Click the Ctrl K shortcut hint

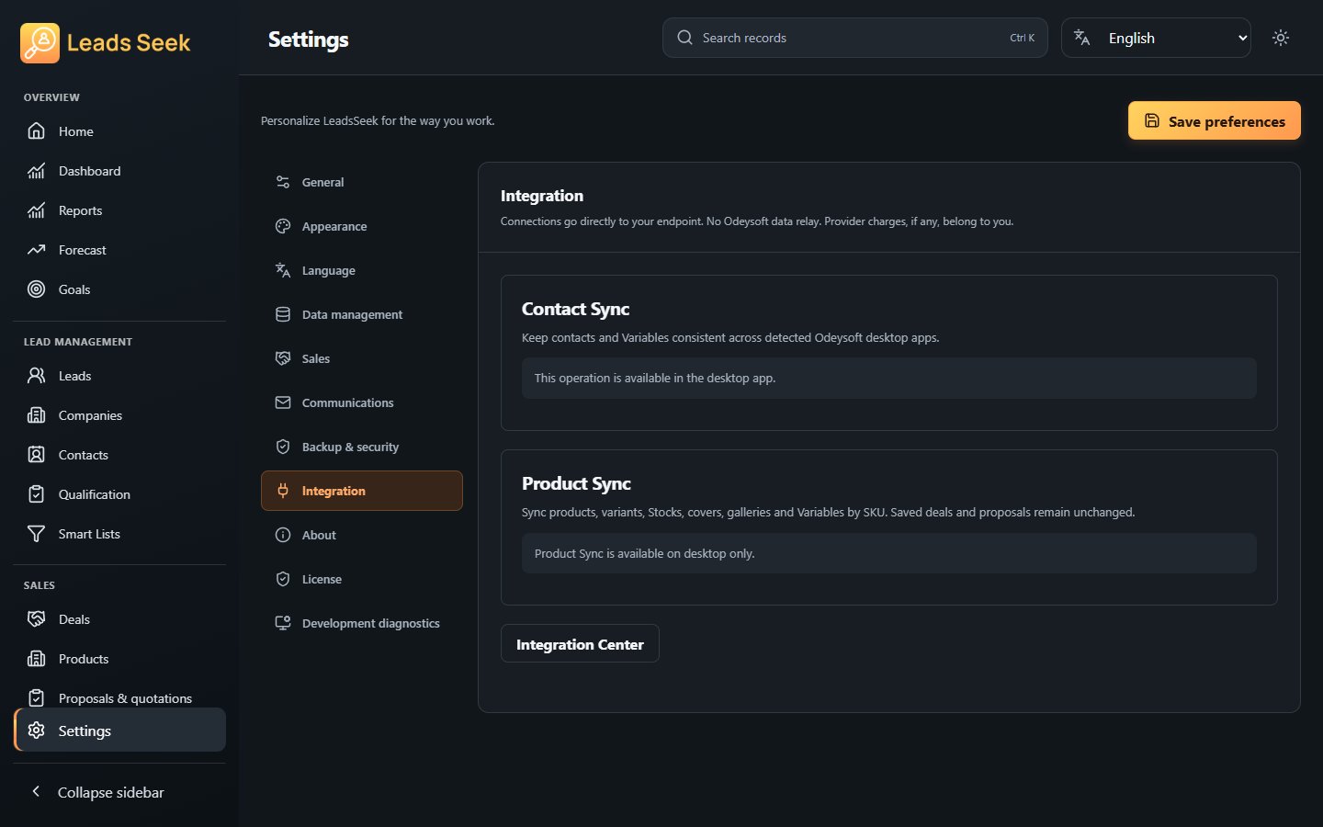[1022, 38]
